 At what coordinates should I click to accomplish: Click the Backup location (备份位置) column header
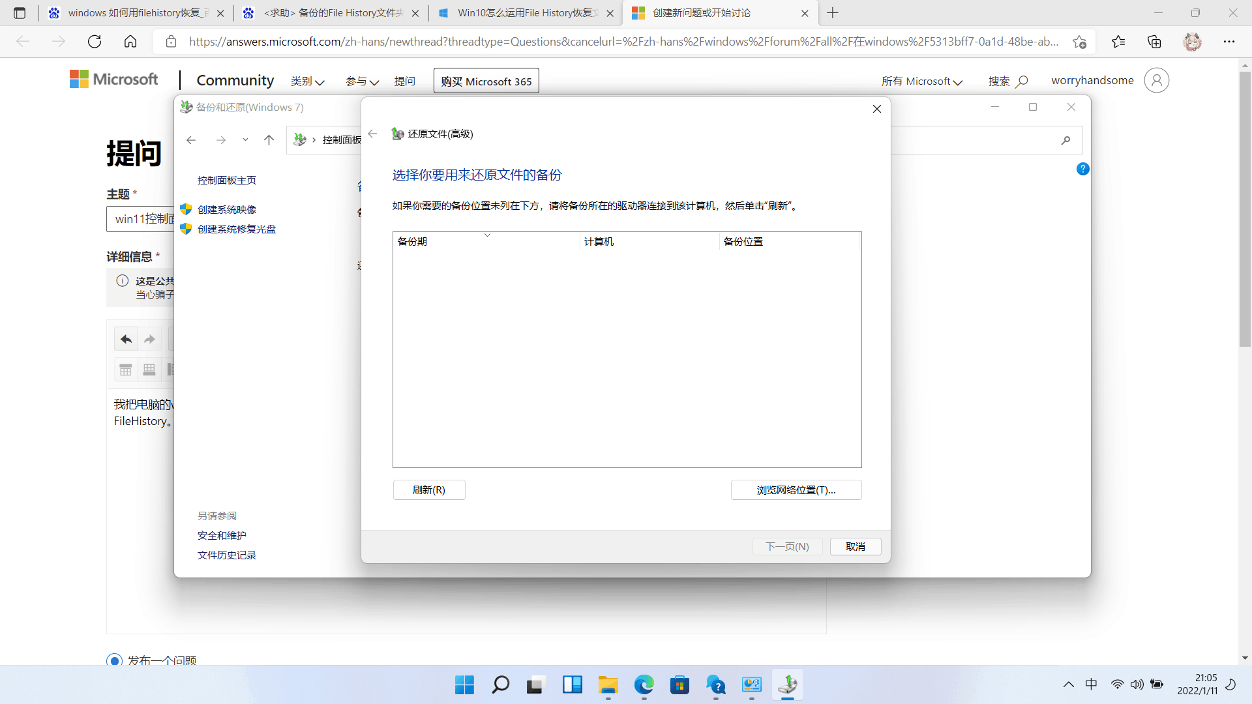(789, 241)
